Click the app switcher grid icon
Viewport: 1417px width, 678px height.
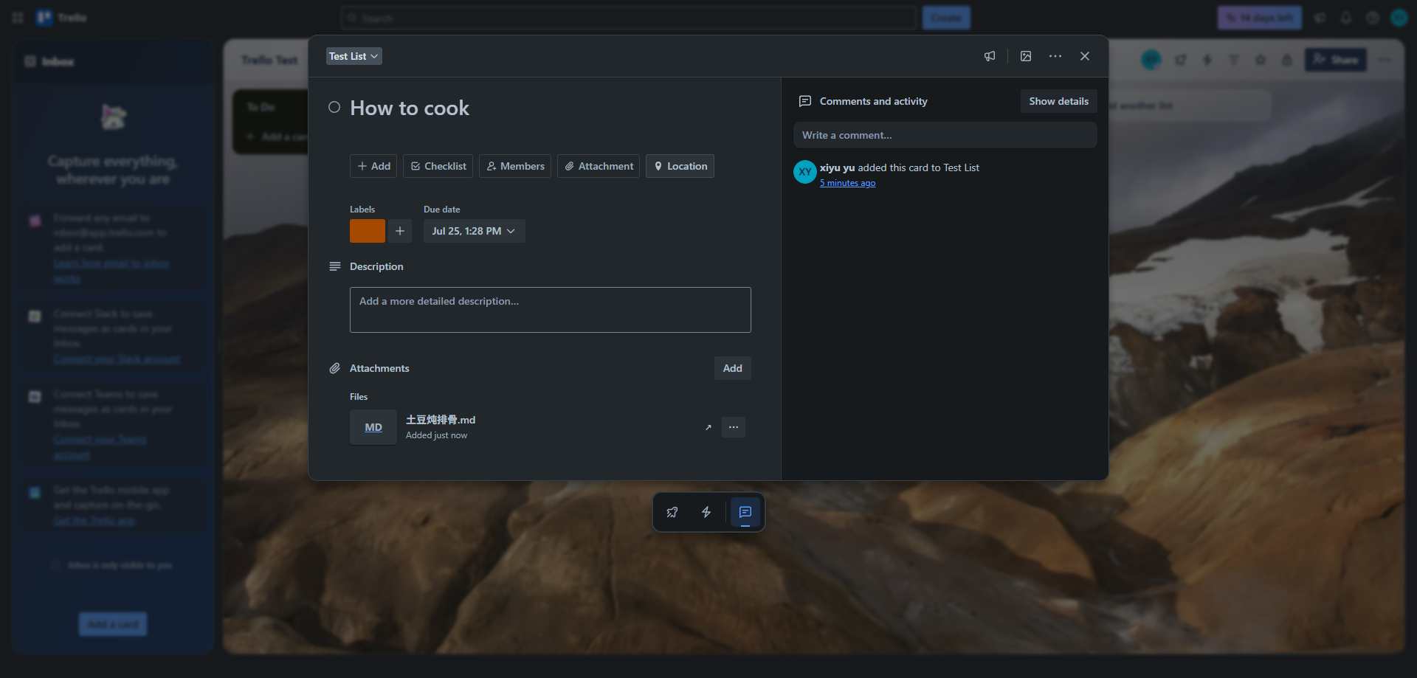tap(18, 18)
